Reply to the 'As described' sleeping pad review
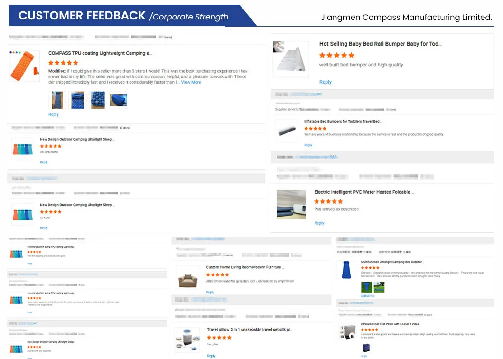This screenshot has width=503, height=359. point(44,162)
